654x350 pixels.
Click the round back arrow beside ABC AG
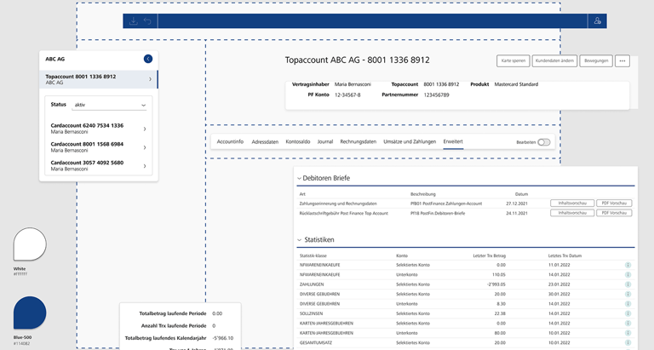(148, 59)
